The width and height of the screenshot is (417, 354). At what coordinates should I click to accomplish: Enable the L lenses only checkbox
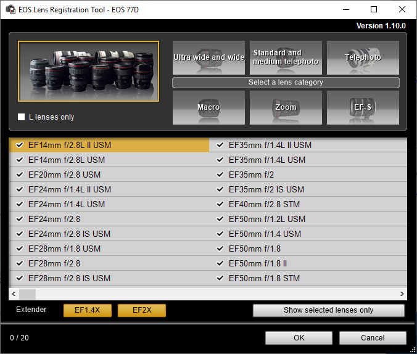pos(22,117)
